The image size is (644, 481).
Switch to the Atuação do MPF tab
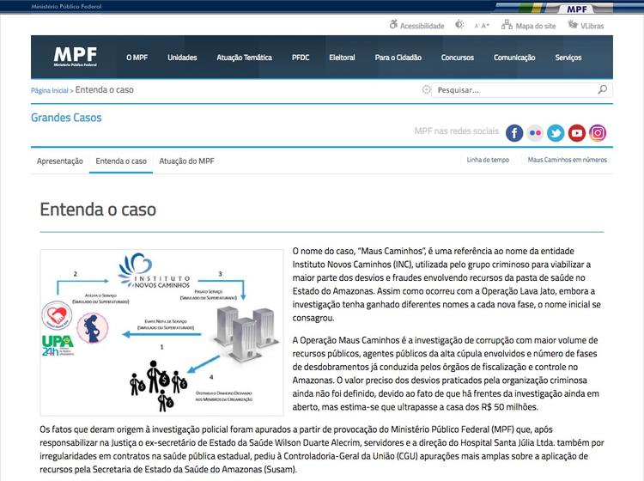(x=186, y=161)
